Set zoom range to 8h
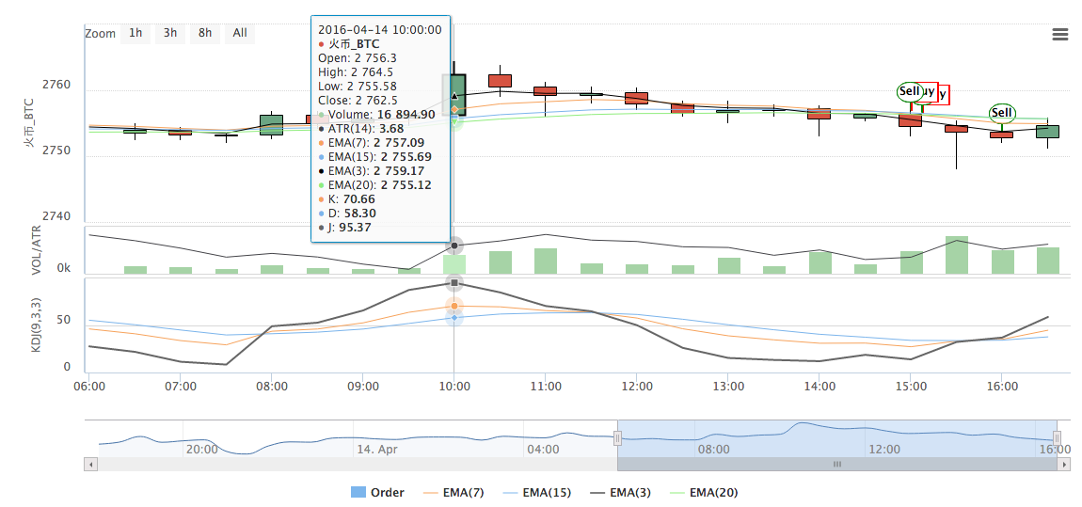Image resolution: width=1082 pixels, height=507 pixels. (205, 33)
